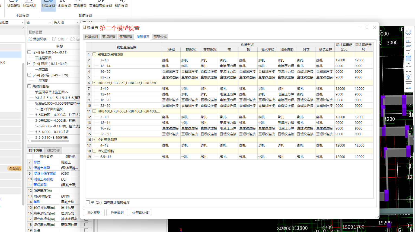Viewport: 415px width, 232px height.
Task: Click the 恢复默认值 button
Action: click(141, 213)
